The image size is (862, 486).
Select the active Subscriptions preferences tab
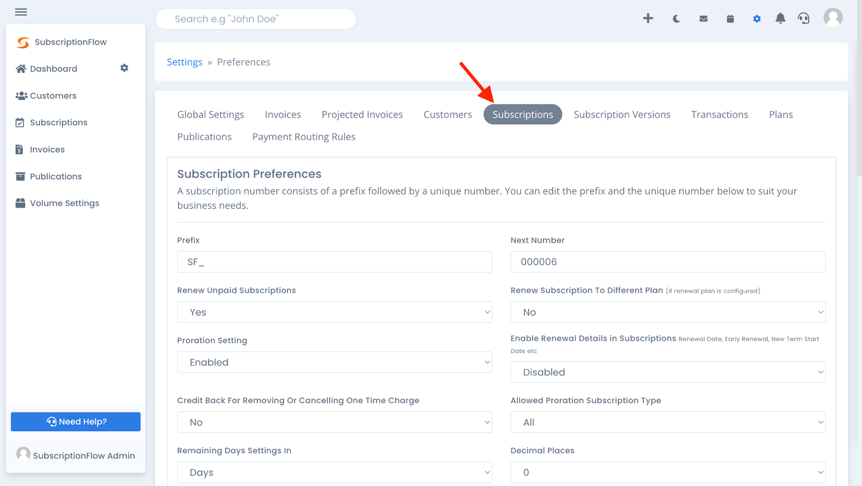(523, 115)
